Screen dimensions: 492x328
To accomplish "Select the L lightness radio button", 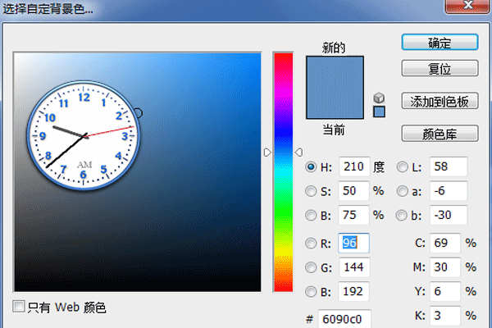I will (x=403, y=167).
